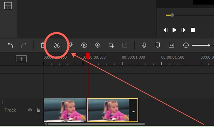This screenshot has height=127, width=214.
Task: Click the 00:00:01.500 ruler label
Action: pos(173,57)
